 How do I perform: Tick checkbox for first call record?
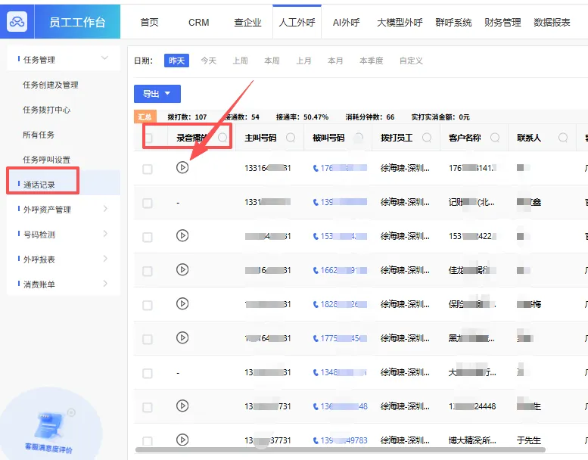click(148, 169)
